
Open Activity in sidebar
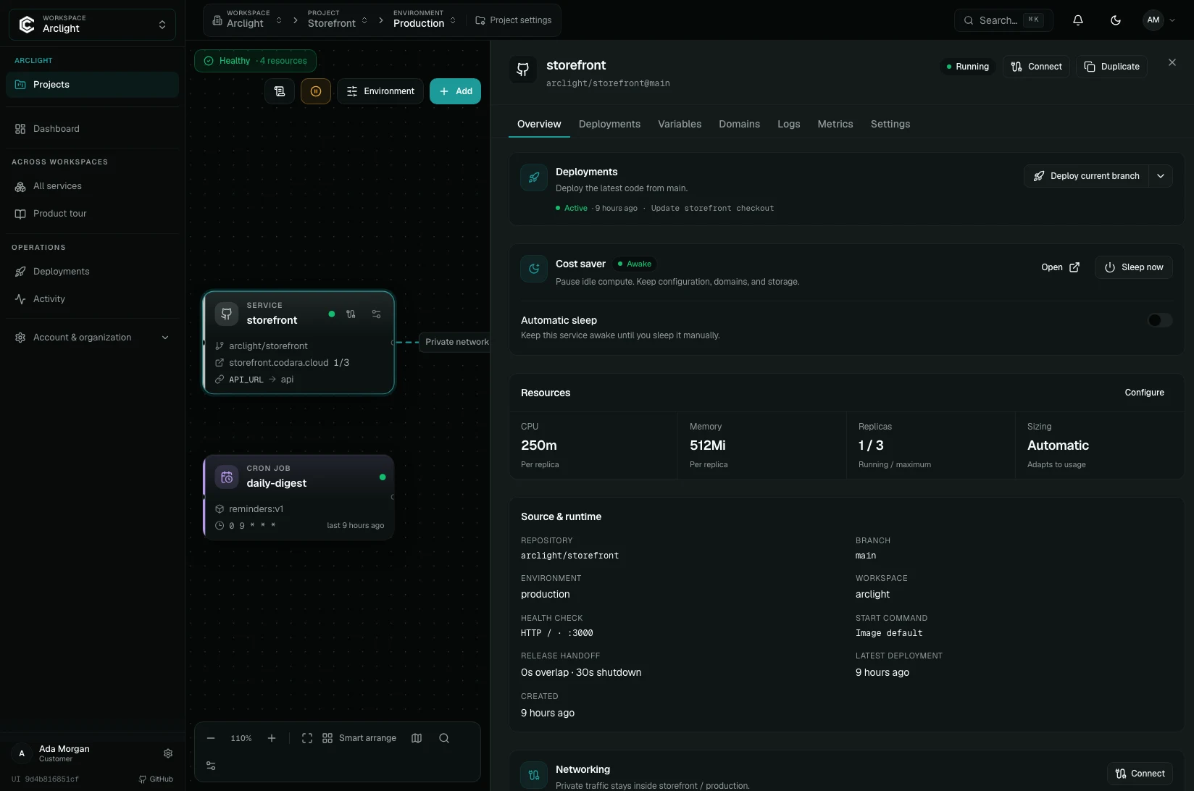pyautogui.click(x=92, y=299)
